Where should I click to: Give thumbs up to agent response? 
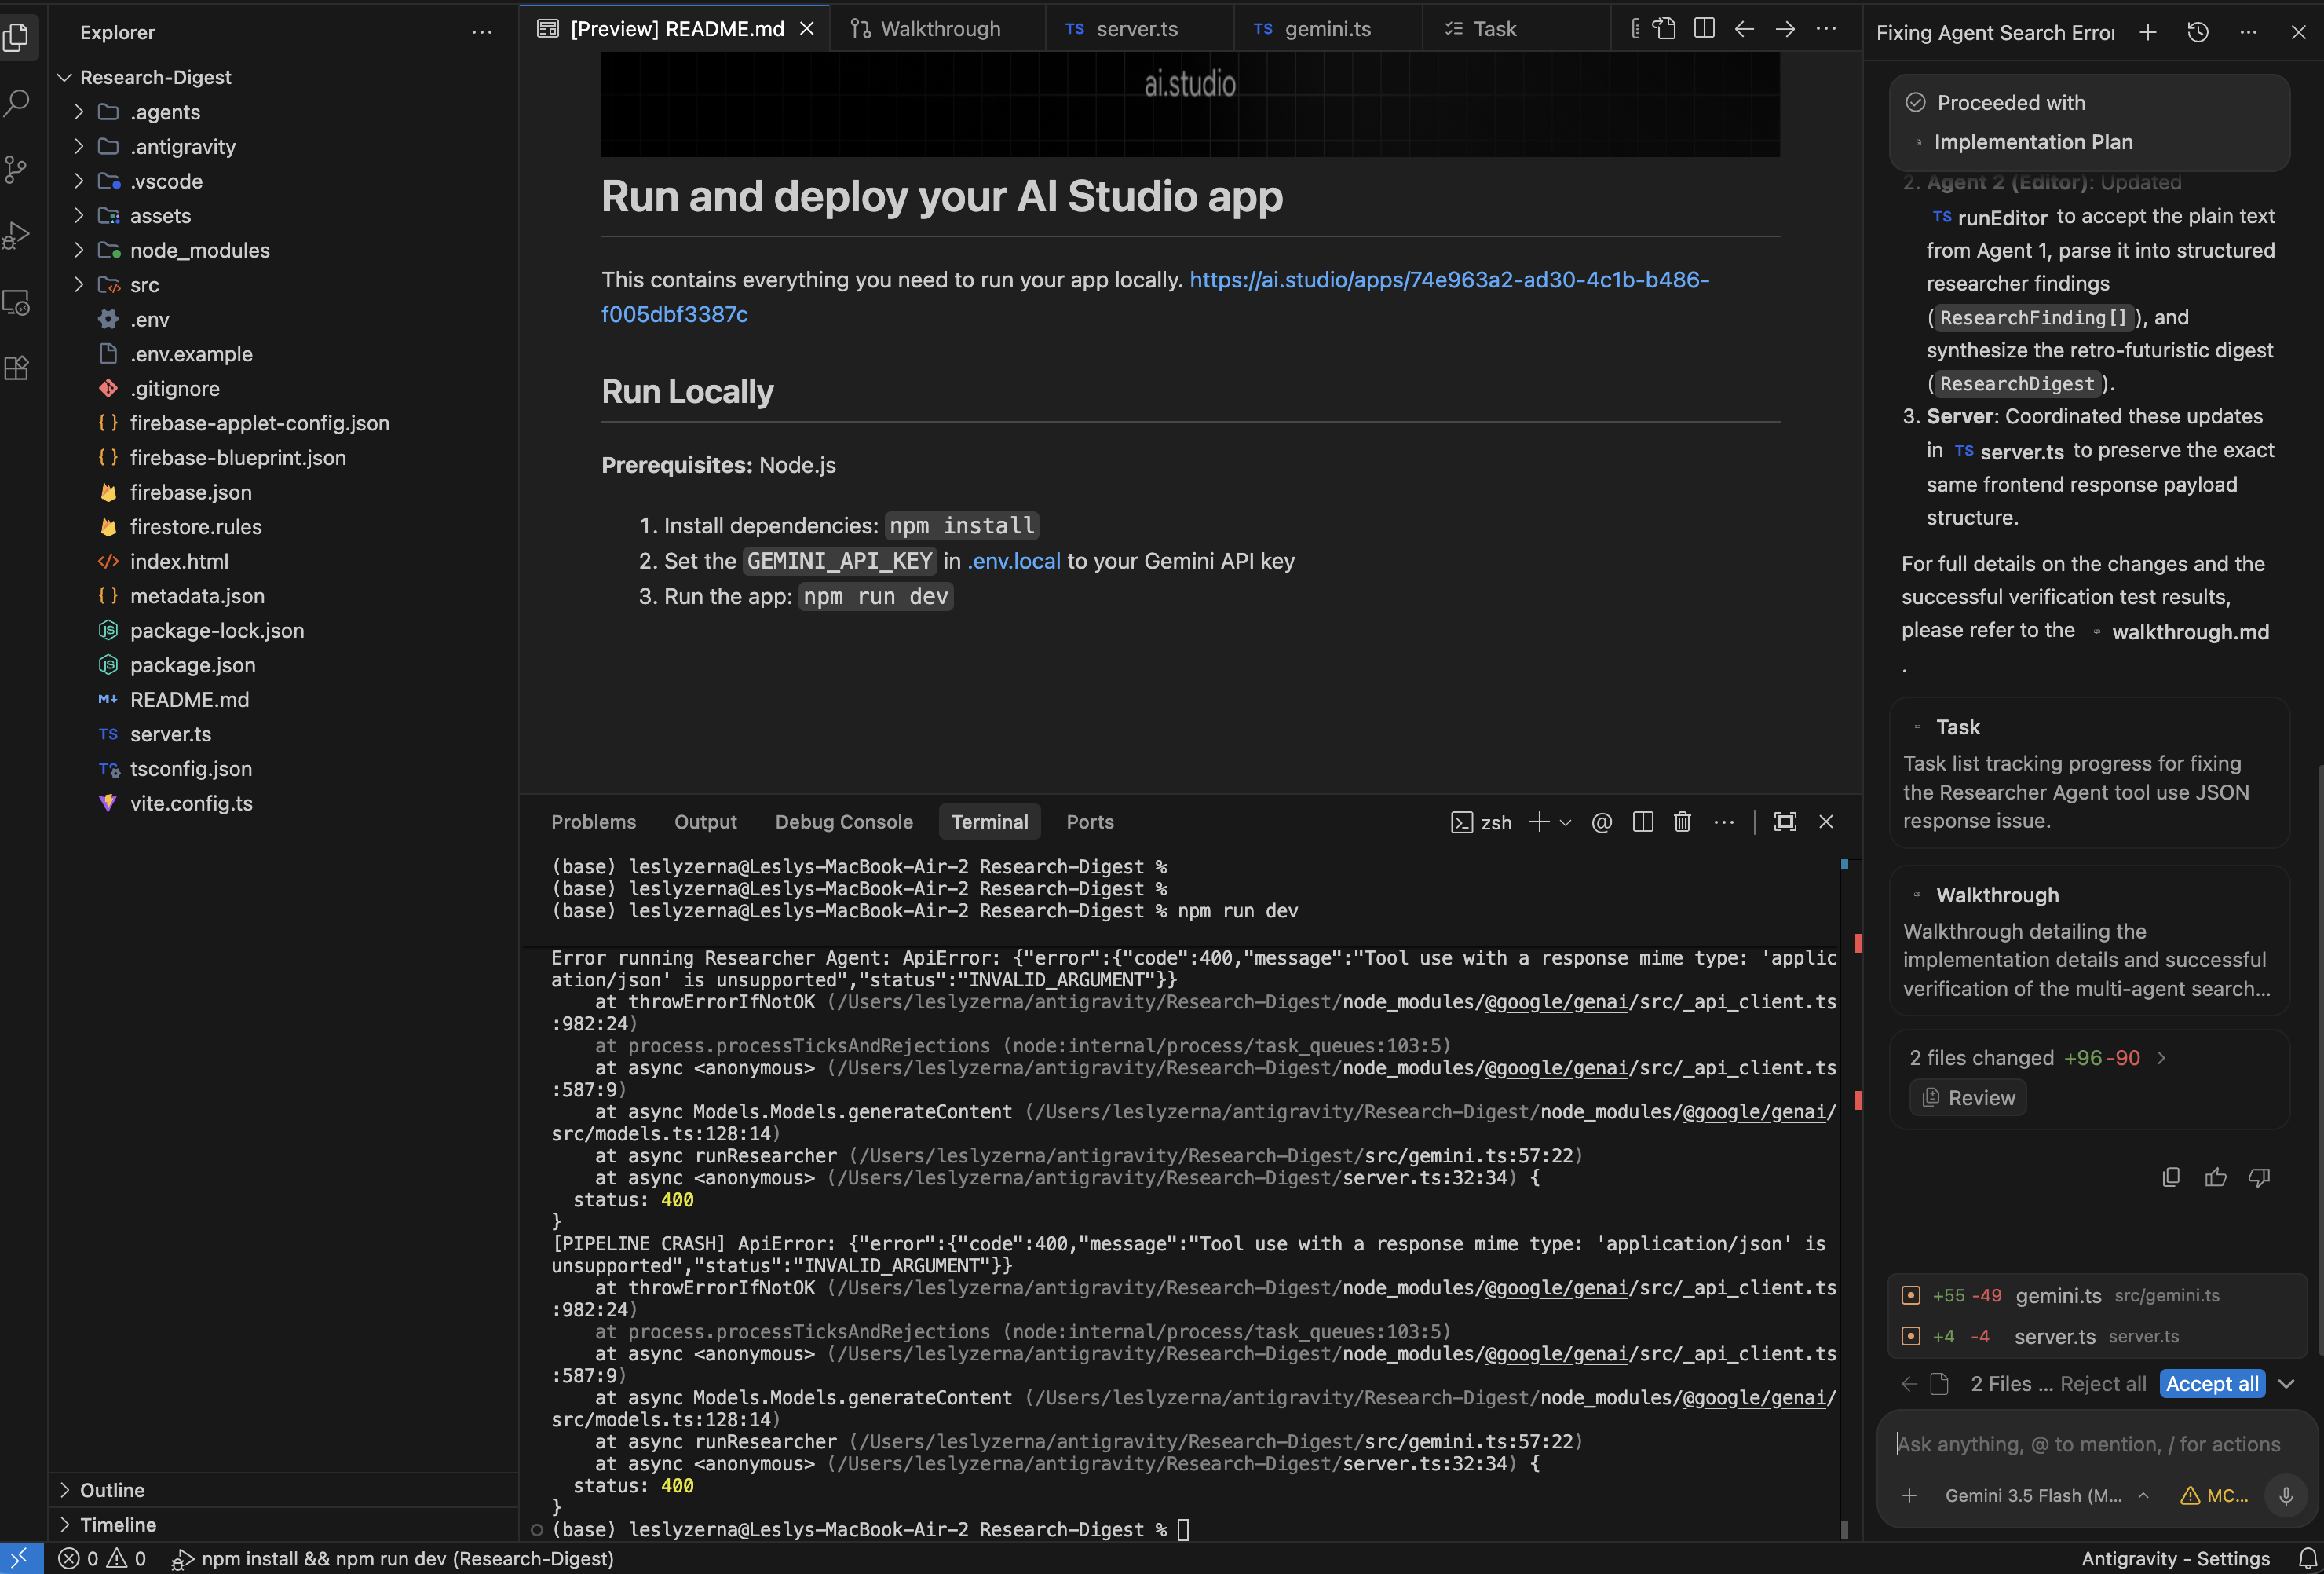[x=2215, y=1177]
